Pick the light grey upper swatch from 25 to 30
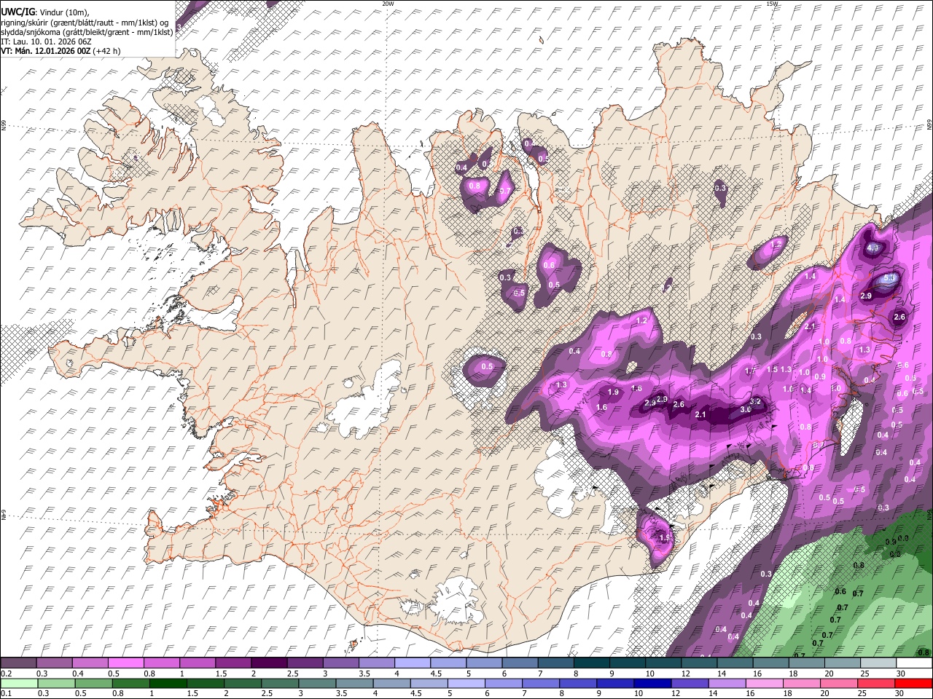 point(878,663)
